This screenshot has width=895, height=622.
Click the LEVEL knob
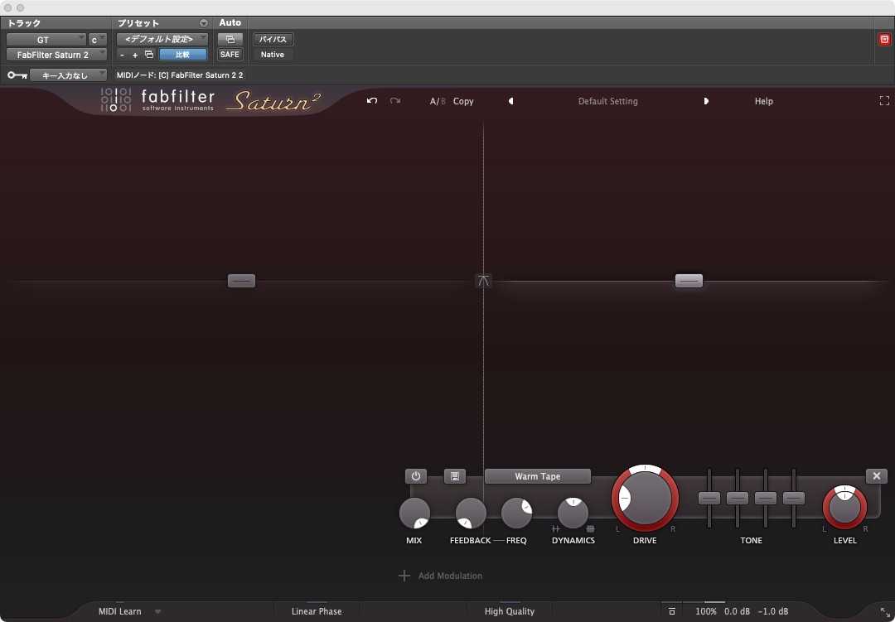(844, 508)
